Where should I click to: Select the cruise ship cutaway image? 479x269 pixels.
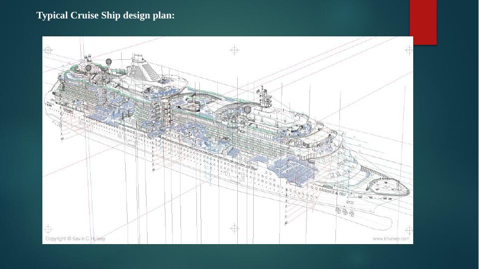click(227, 140)
